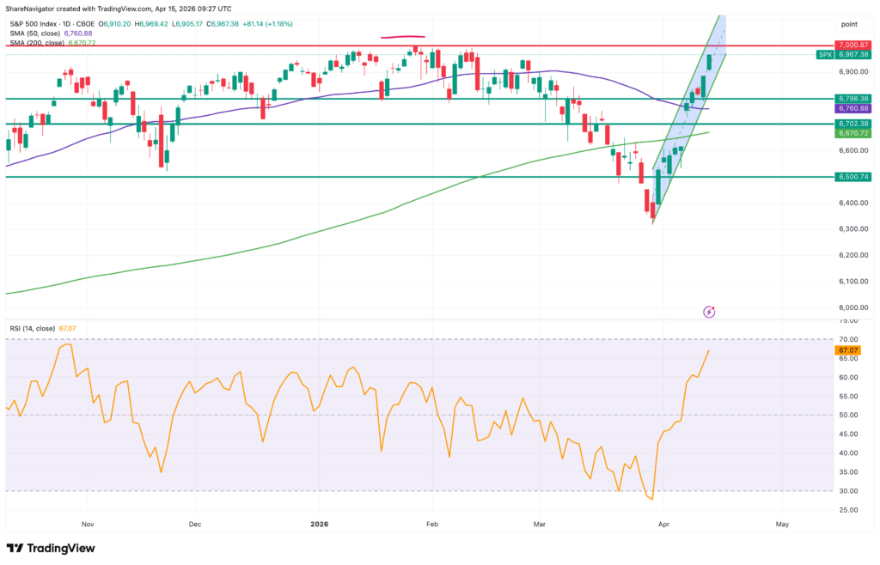Click the purple lightning alert icon on the chart
The width and height of the screenshot is (880, 565).
click(709, 311)
